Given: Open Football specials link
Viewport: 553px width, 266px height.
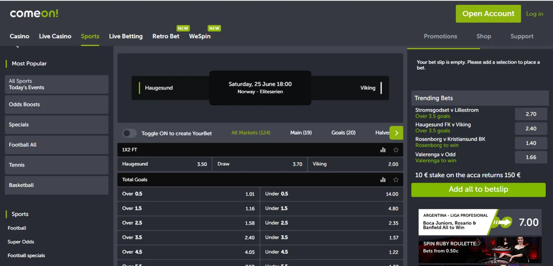Looking at the screenshot, I should pos(26,255).
